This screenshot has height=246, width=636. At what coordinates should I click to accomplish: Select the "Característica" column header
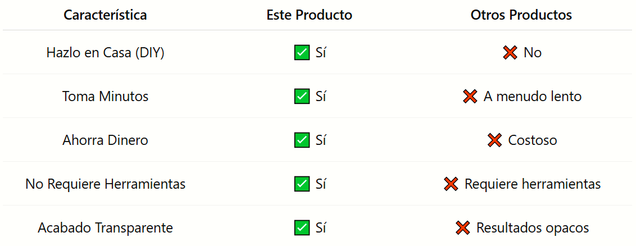pos(105,15)
